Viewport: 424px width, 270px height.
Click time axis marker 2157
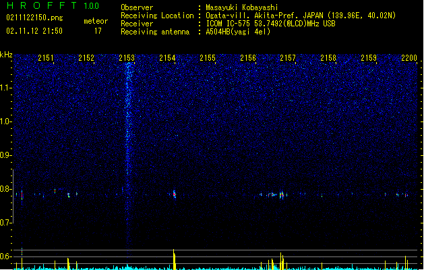point(288,58)
